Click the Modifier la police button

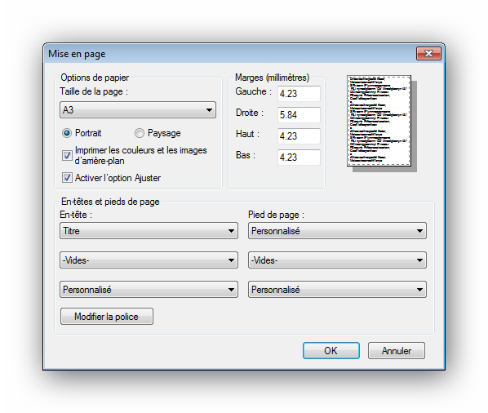coord(107,317)
